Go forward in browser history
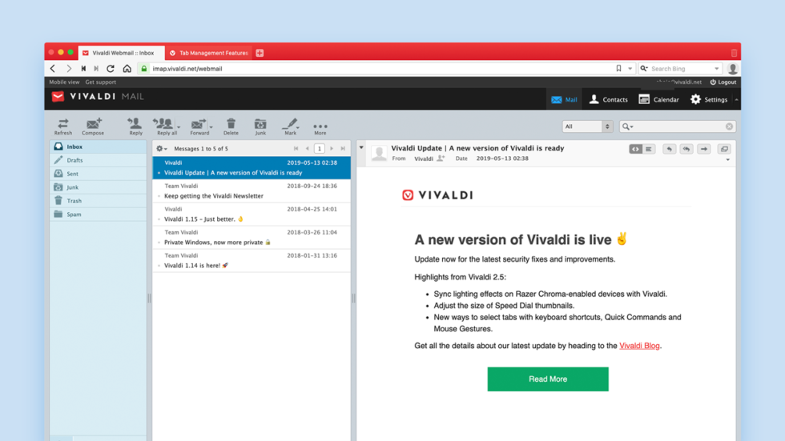The width and height of the screenshot is (785, 441). click(x=69, y=69)
